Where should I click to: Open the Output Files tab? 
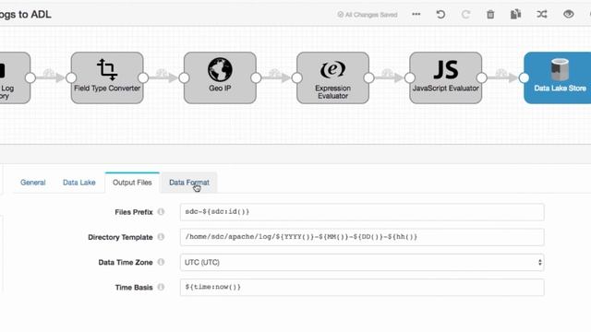(x=132, y=183)
